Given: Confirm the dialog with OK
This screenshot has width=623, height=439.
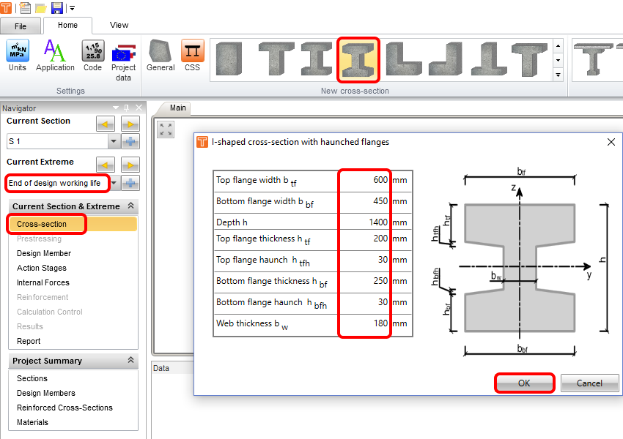Looking at the screenshot, I should [523, 383].
